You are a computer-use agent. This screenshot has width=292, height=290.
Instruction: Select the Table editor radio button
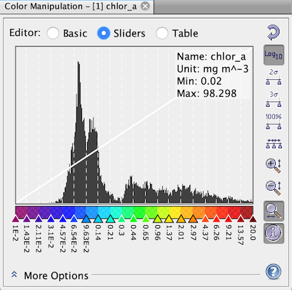pos(162,33)
